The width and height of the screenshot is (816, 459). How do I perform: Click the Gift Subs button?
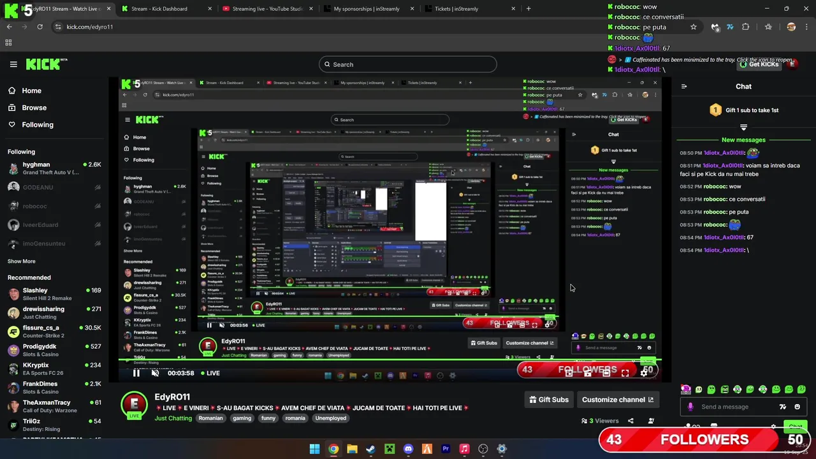[549, 400]
